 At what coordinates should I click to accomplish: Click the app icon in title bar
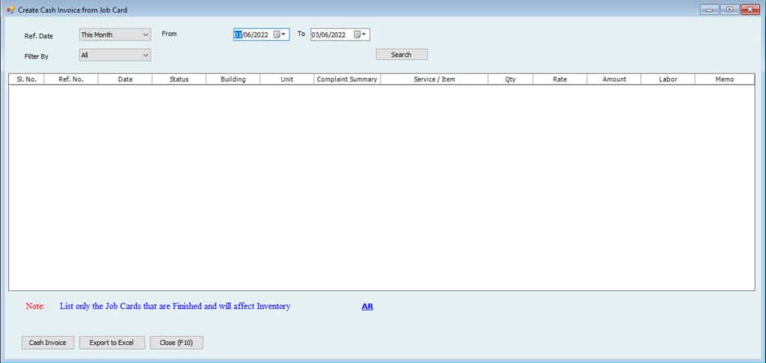[10, 10]
